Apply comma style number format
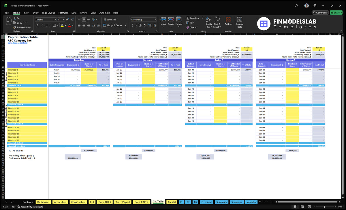 point(145,25)
